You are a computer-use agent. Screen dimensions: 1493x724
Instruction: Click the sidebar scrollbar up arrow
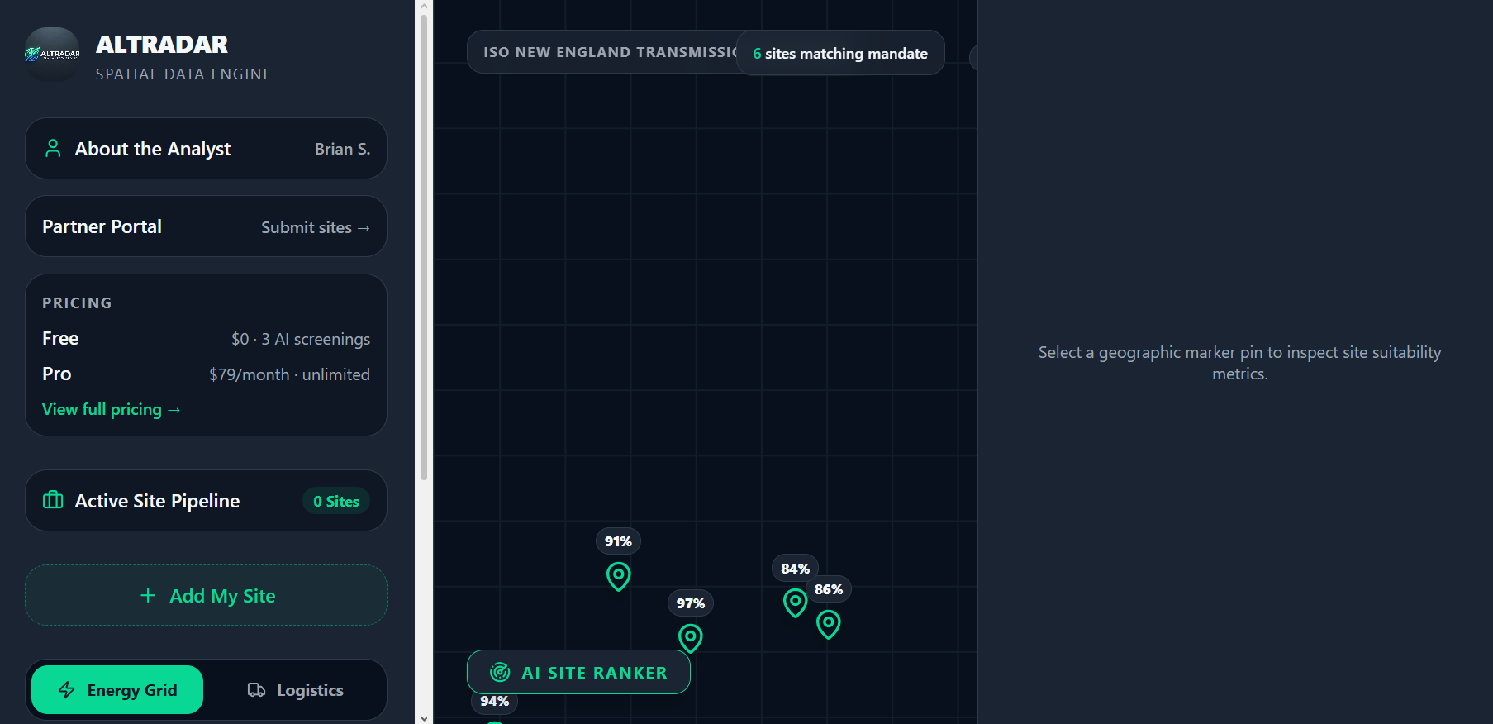click(x=424, y=6)
